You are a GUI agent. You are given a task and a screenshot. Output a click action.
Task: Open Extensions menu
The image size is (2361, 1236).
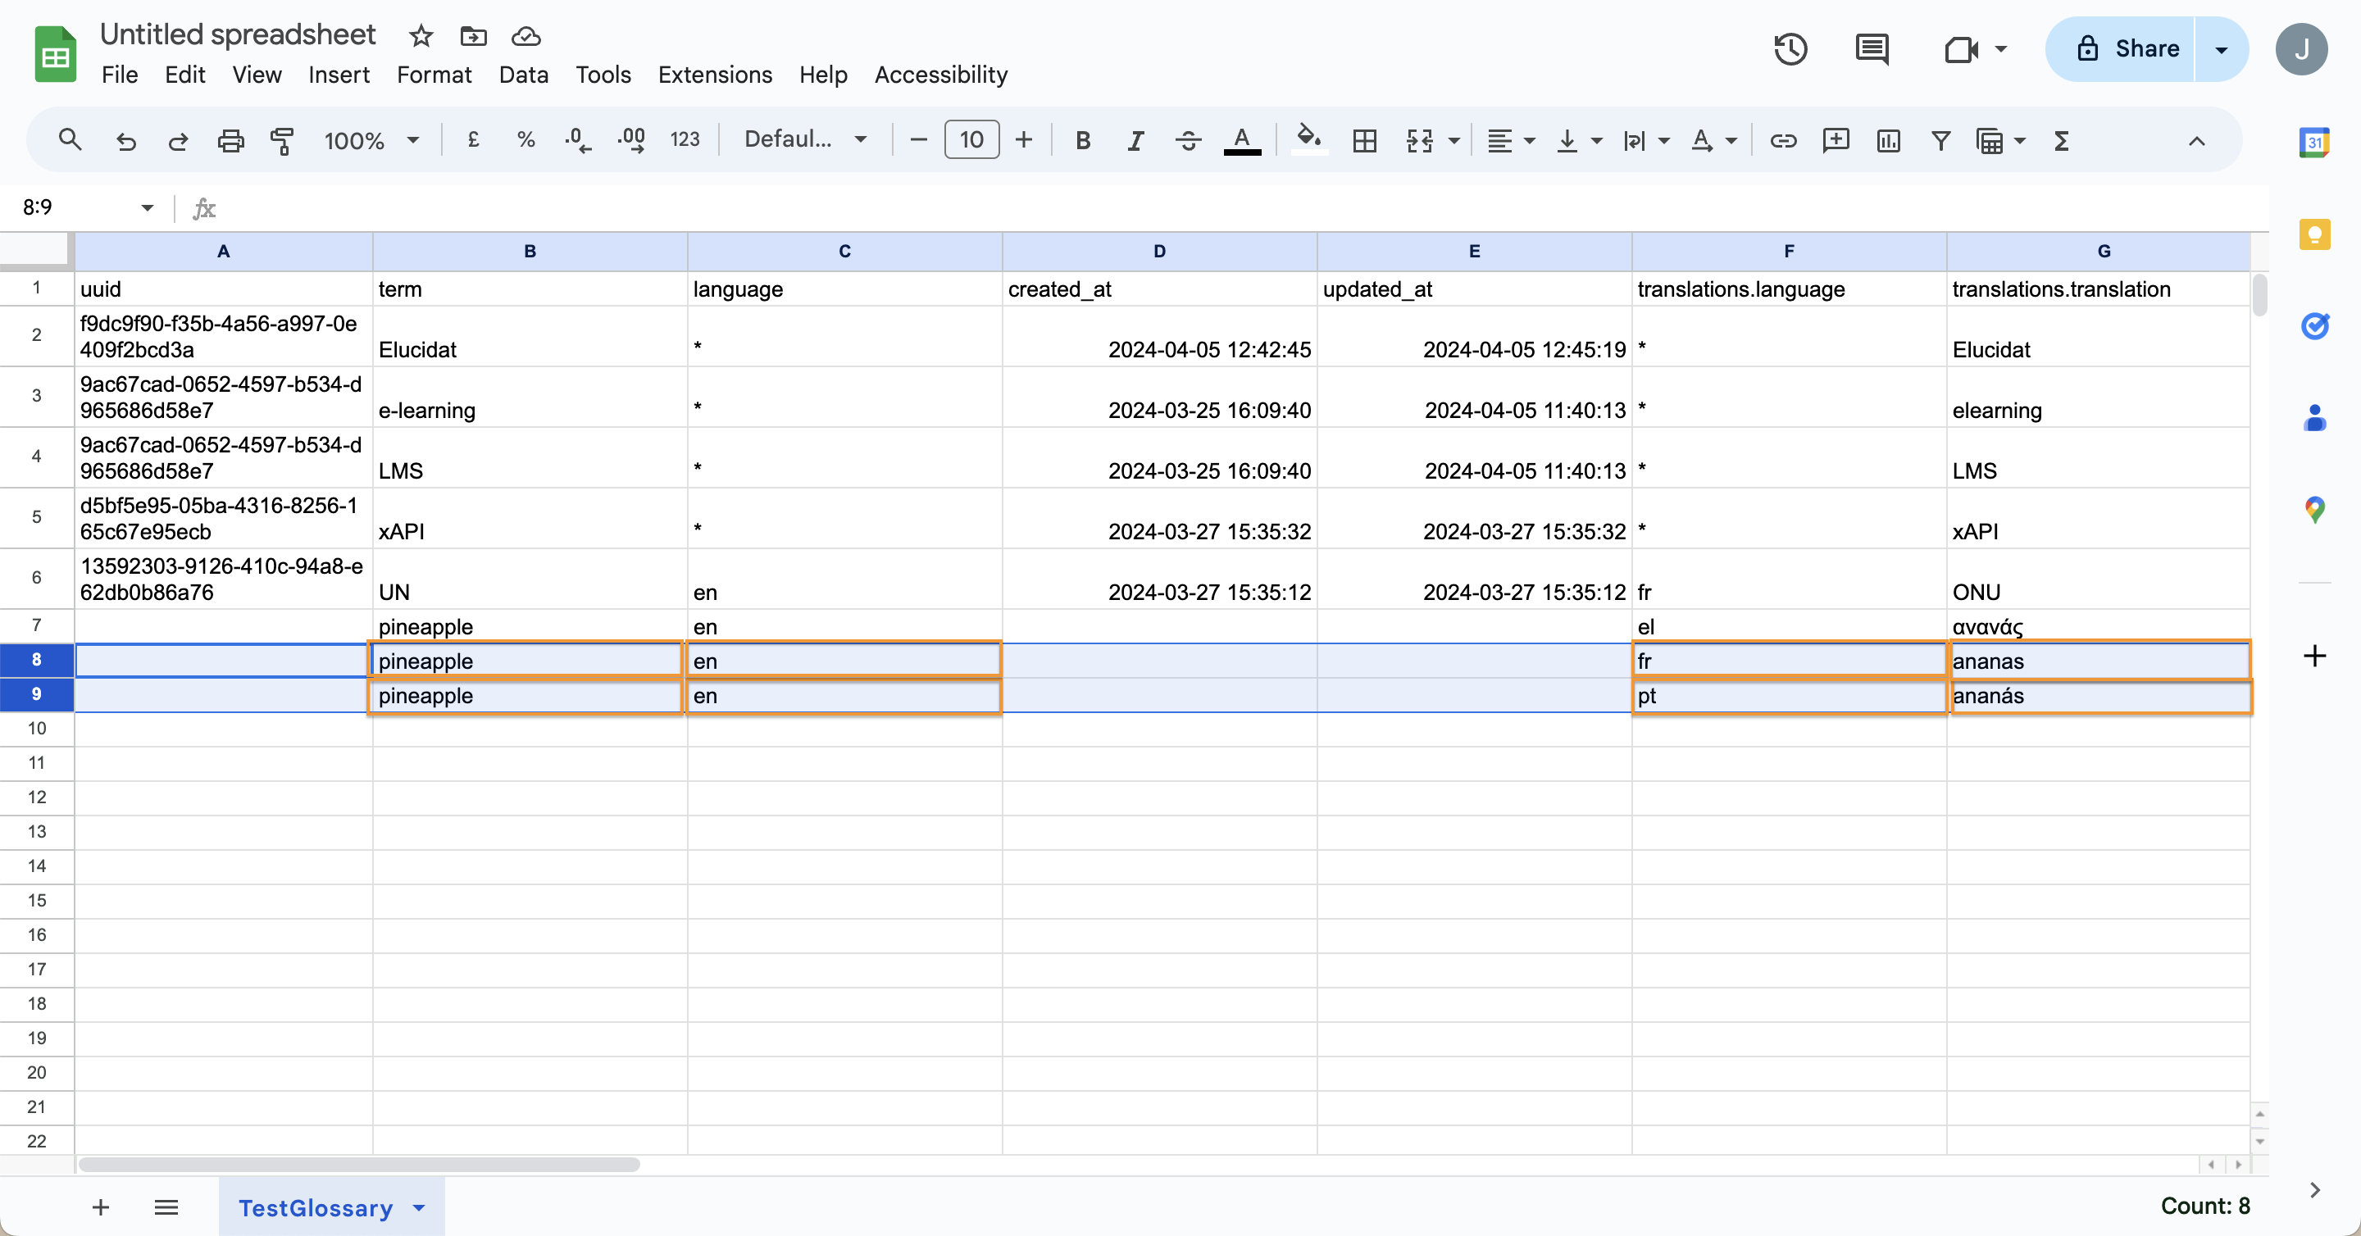click(715, 75)
